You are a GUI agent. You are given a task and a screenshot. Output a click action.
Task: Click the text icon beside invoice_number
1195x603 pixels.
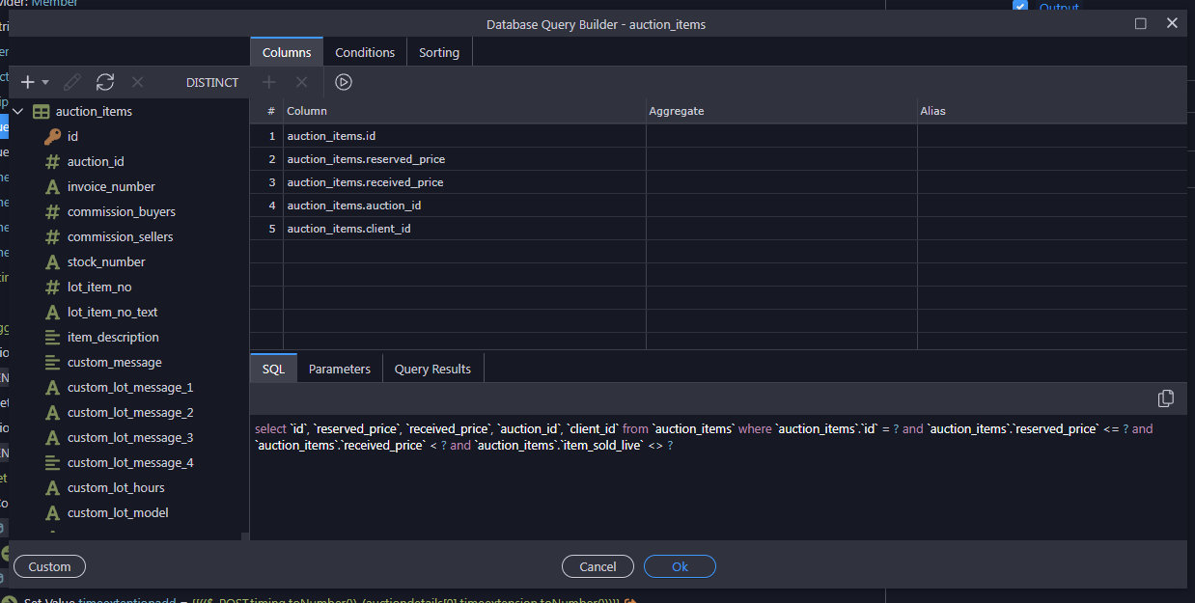pyautogui.click(x=52, y=187)
